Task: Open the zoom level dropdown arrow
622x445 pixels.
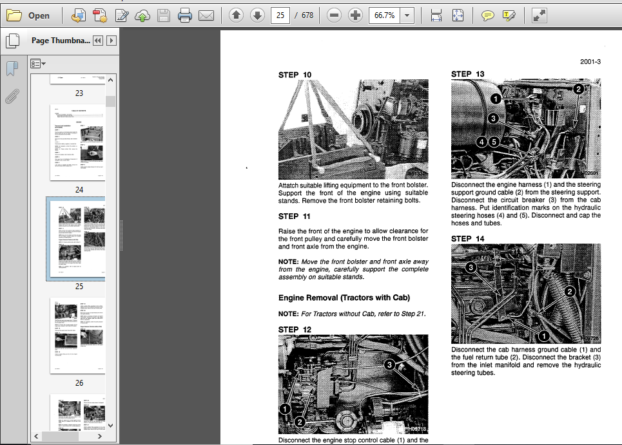Action: (407, 16)
